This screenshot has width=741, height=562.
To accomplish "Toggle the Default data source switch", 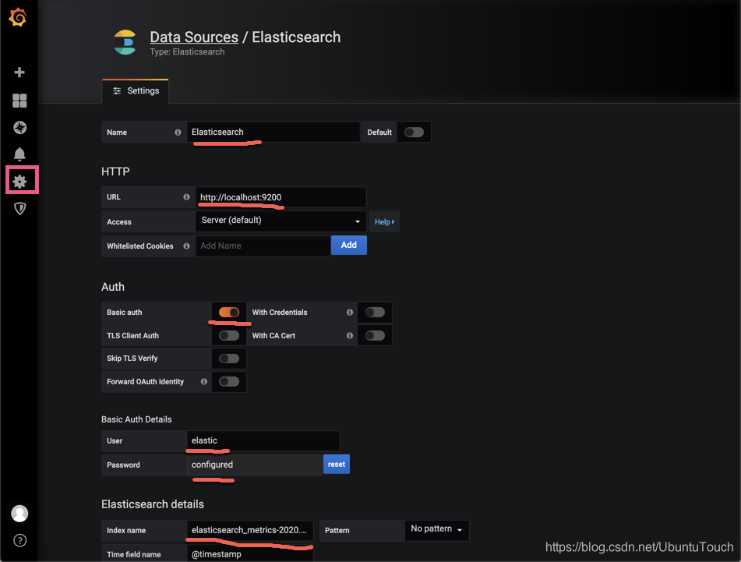I will pos(414,133).
